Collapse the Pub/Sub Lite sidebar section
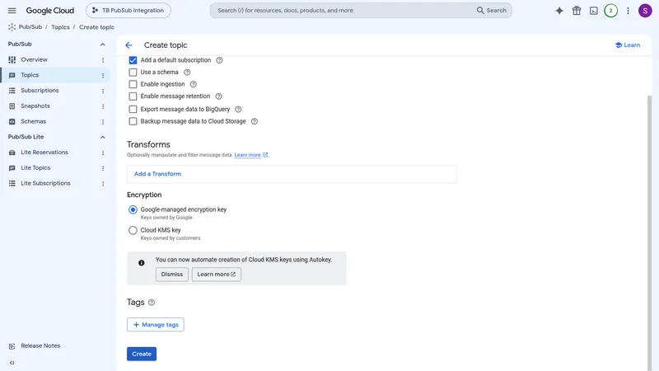 (102, 137)
